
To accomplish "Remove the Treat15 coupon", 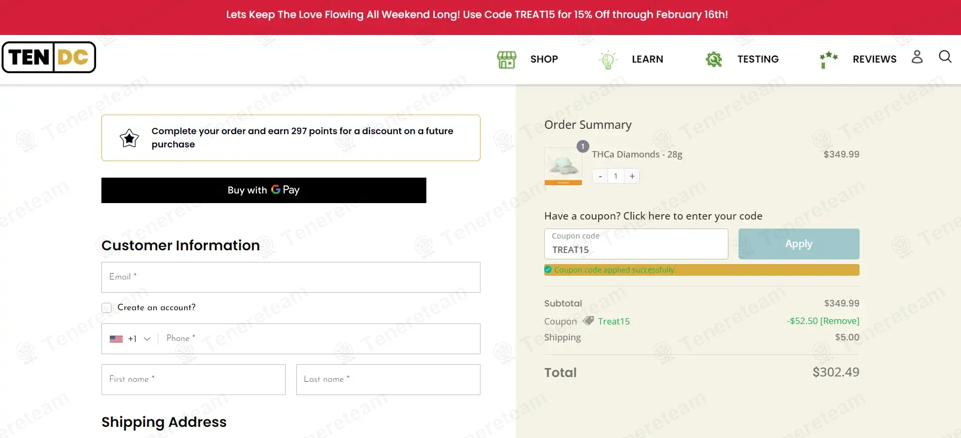I will (x=840, y=321).
